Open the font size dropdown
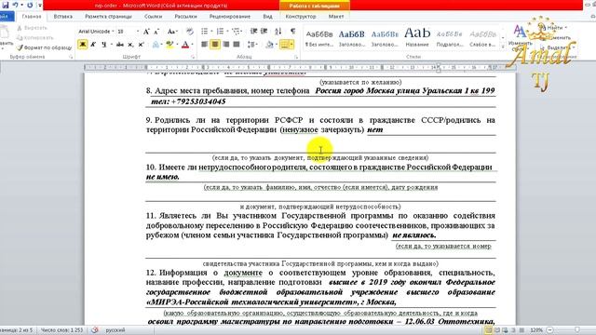The width and height of the screenshot is (596, 335). [137, 32]
